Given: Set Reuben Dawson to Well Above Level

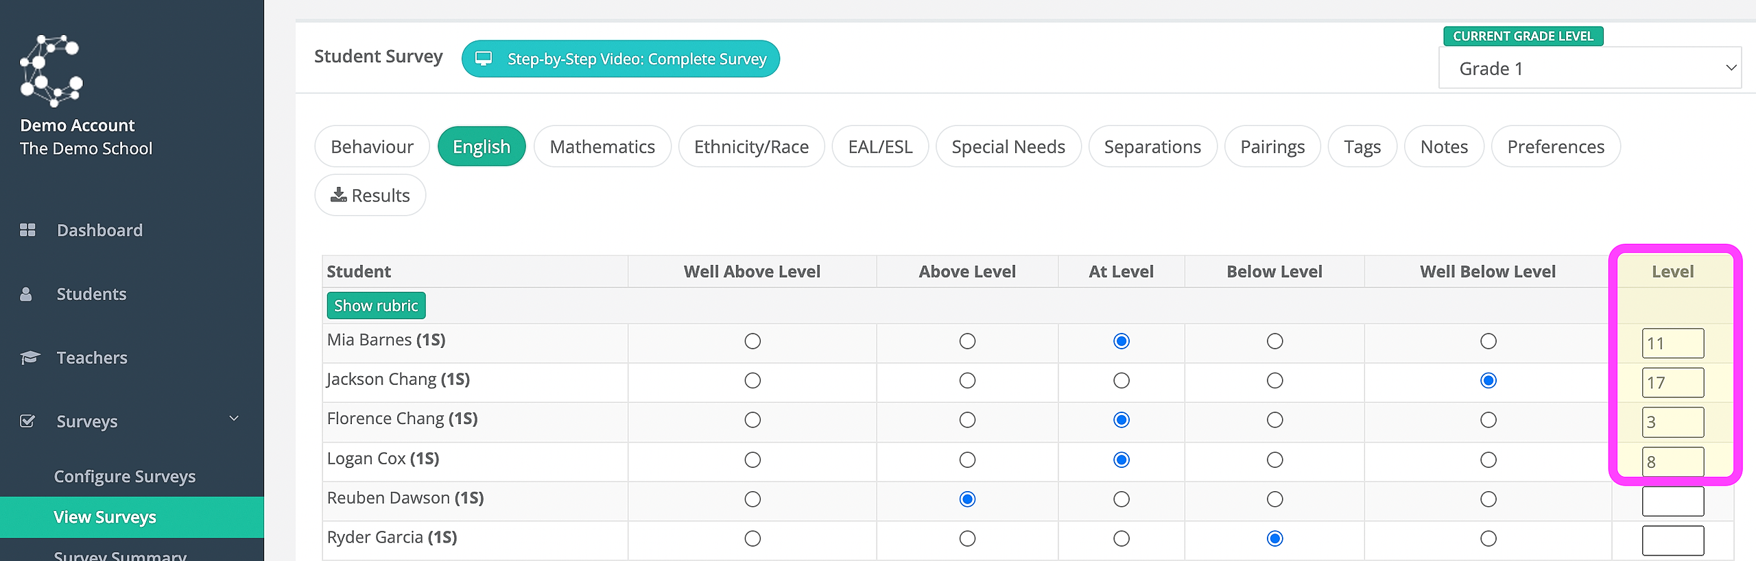Looking at the screenshot, I should [752, 499].
